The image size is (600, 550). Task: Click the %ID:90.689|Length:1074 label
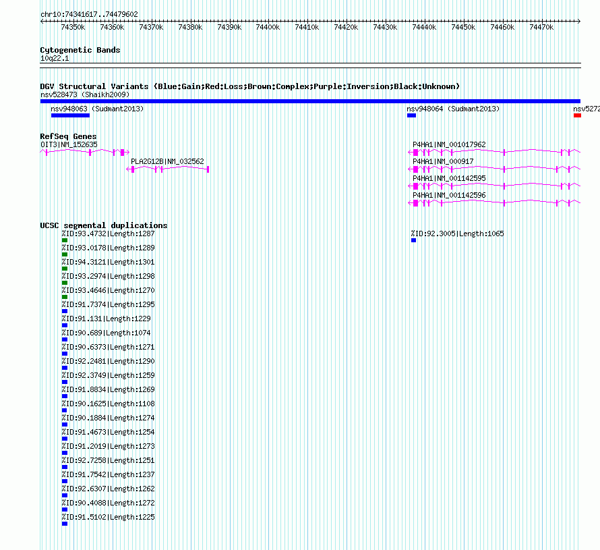[x=107, y=333]
